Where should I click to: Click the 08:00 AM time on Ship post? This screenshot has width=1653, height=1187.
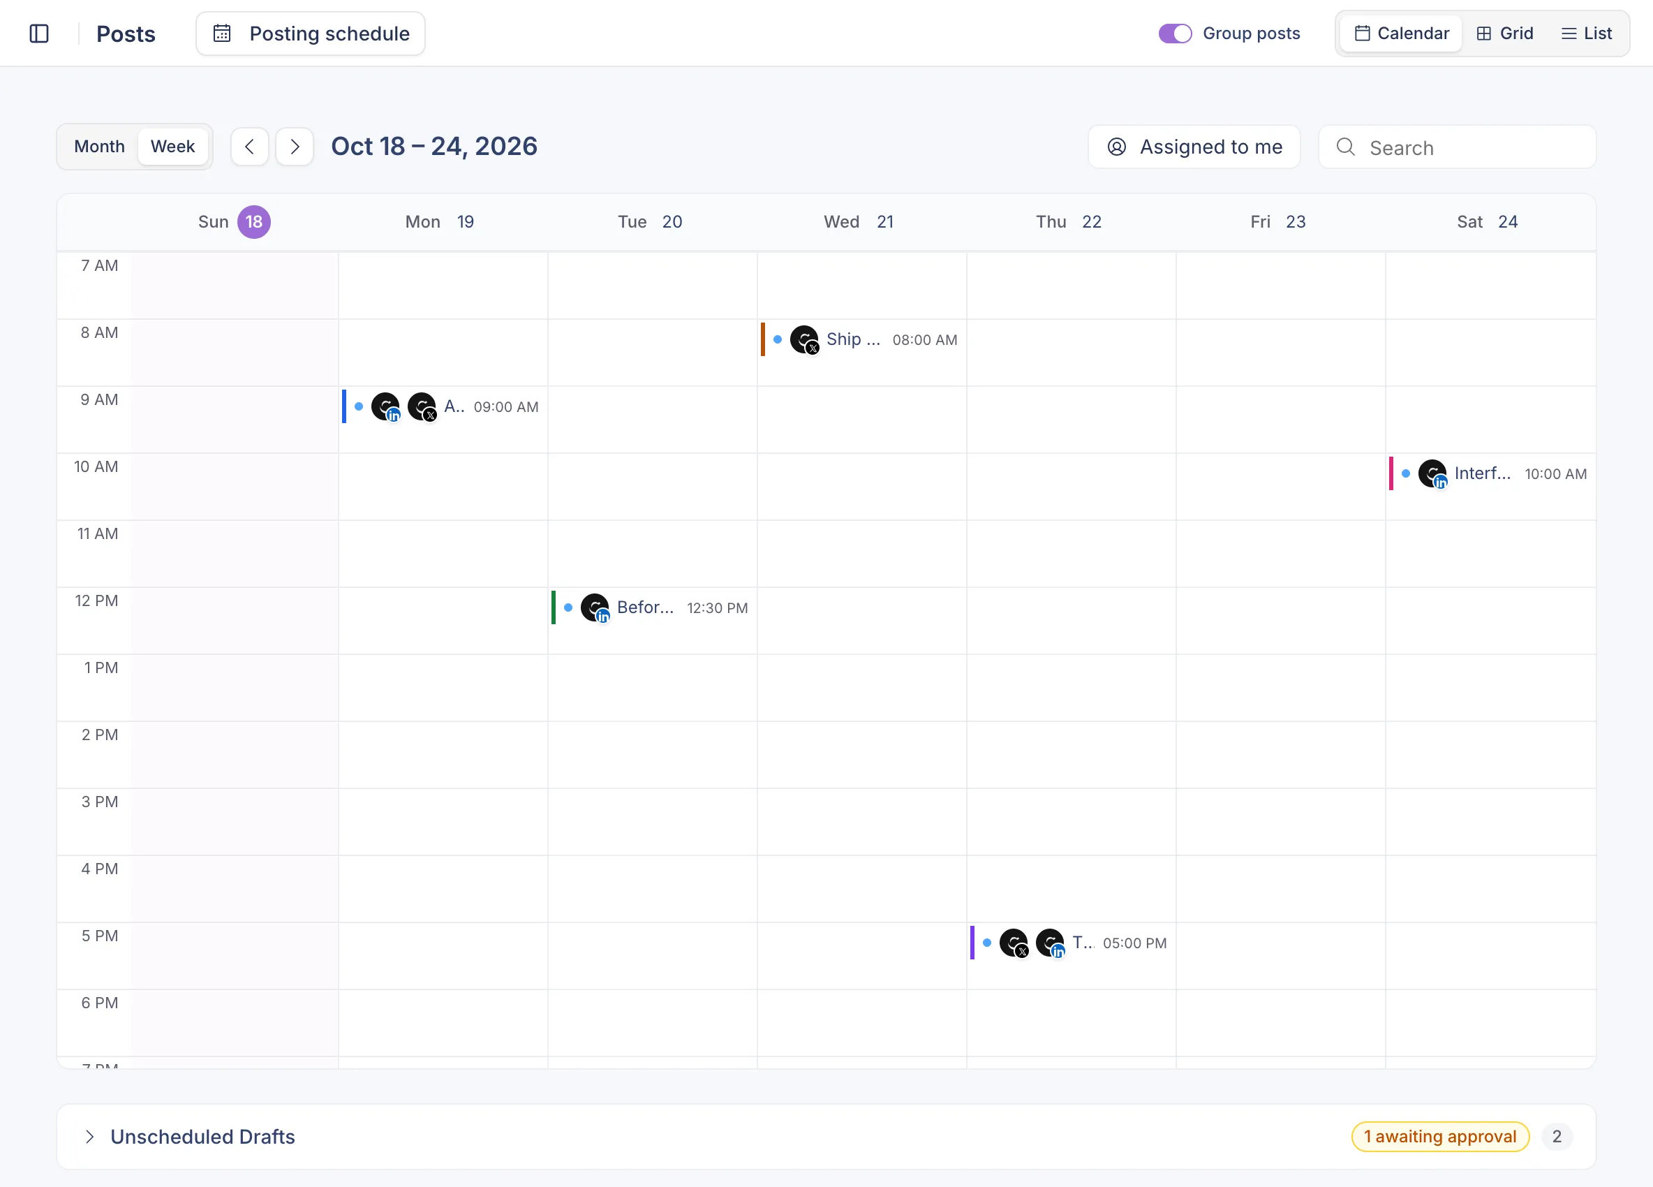coord(925,341)
